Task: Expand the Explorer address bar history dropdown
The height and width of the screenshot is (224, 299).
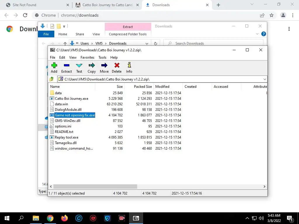Action: pos(147,43)
